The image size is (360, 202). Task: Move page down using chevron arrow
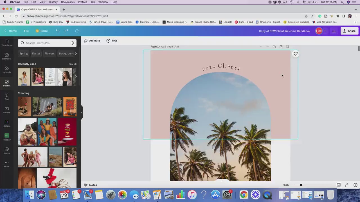[x=267, y=47]
